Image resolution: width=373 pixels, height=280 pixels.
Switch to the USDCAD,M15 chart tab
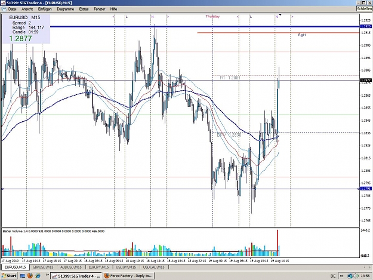pos(153,267)
